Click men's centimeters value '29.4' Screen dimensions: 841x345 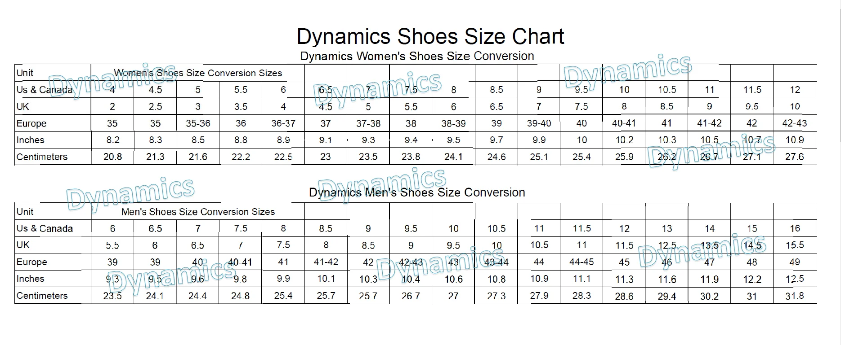667,296
